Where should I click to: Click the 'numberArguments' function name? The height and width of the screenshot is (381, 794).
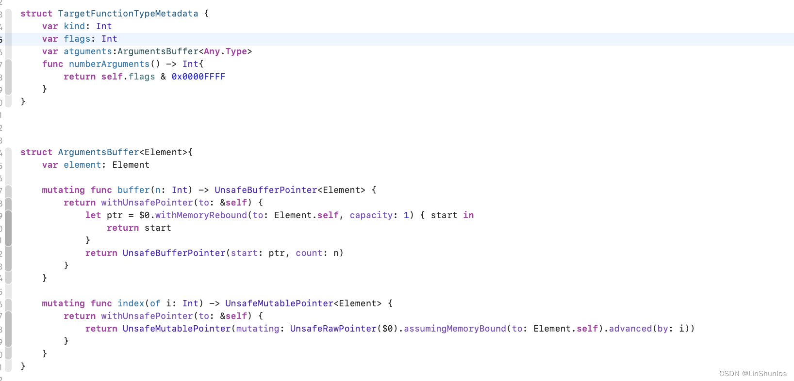[109, 64]
